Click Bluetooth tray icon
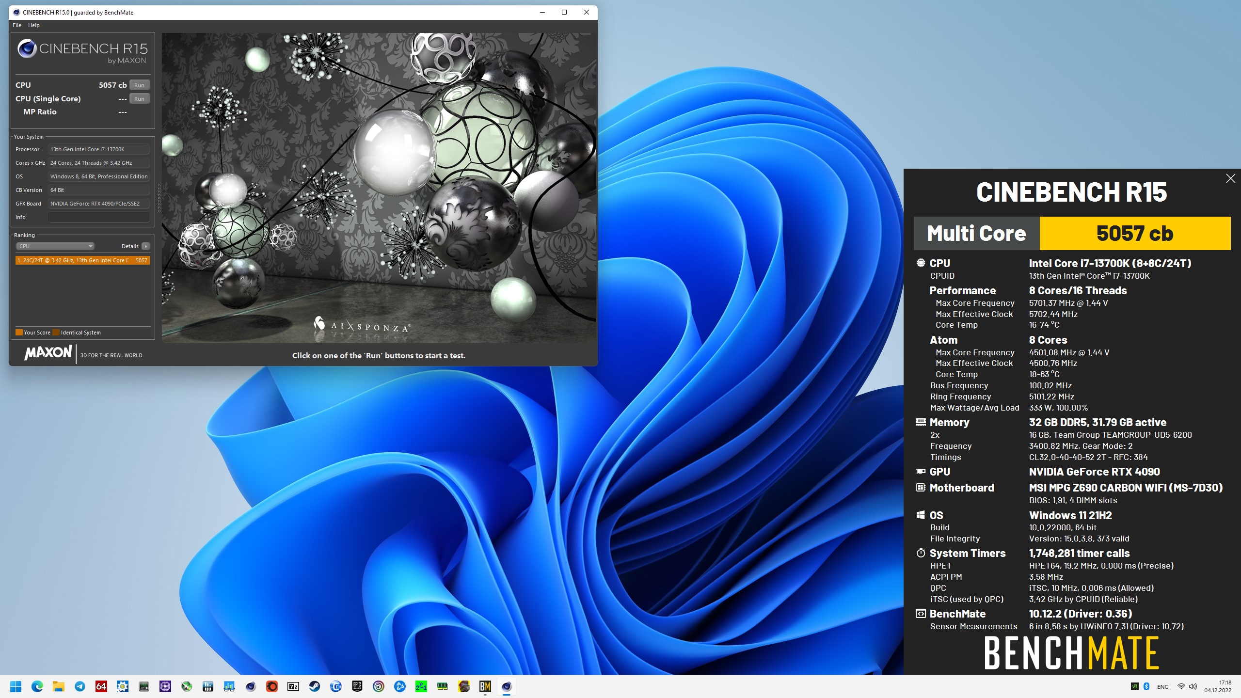 tap(1146, 686)
